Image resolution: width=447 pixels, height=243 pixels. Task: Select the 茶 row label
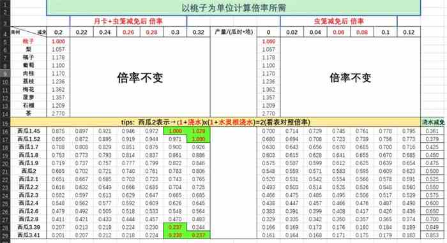coord(29,114)
